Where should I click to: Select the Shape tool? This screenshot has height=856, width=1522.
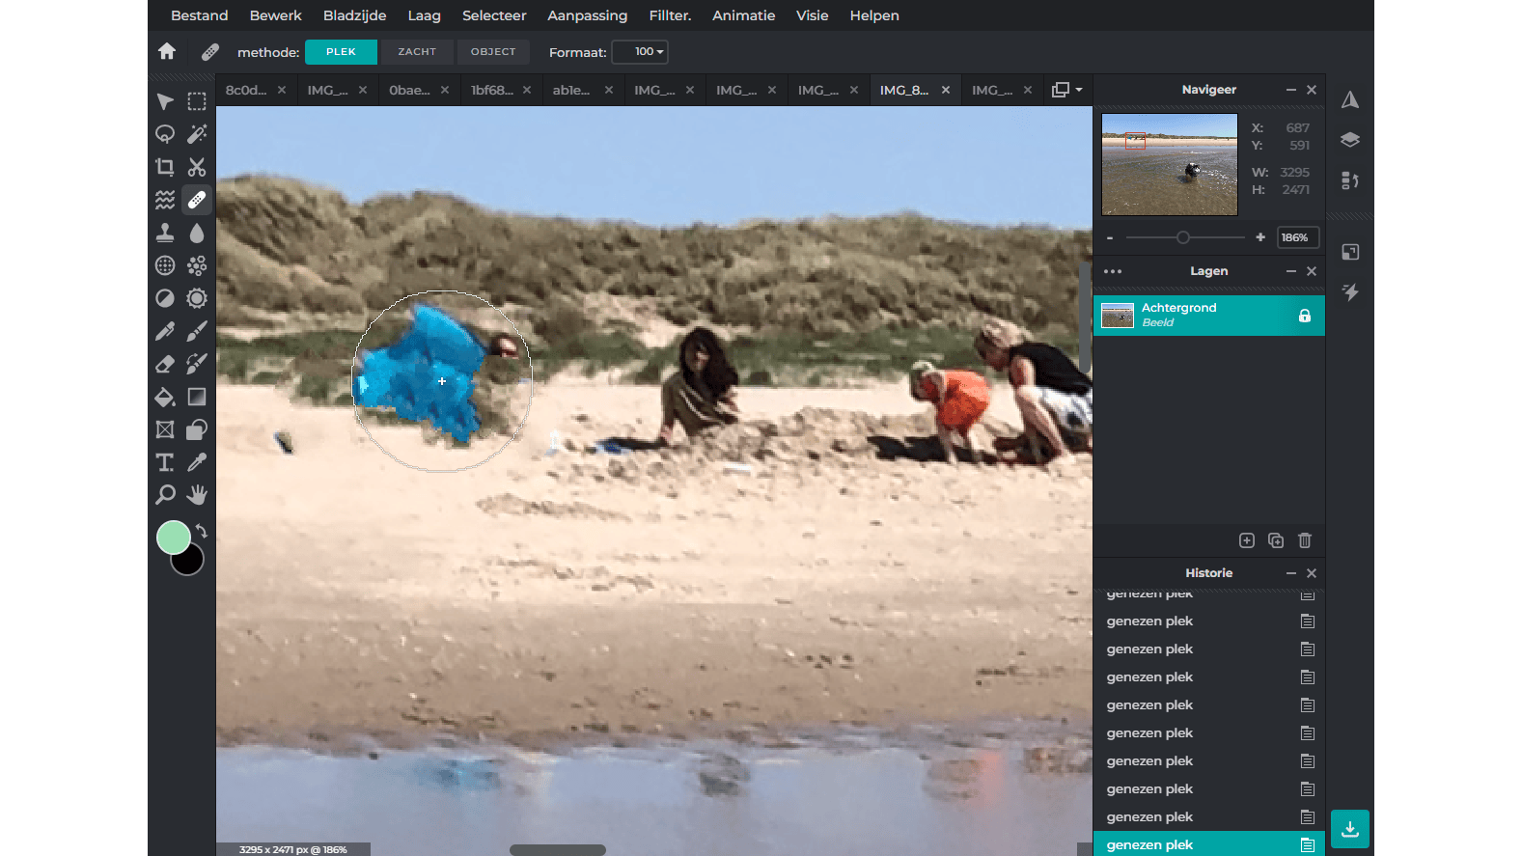click(x=197, y=429)
